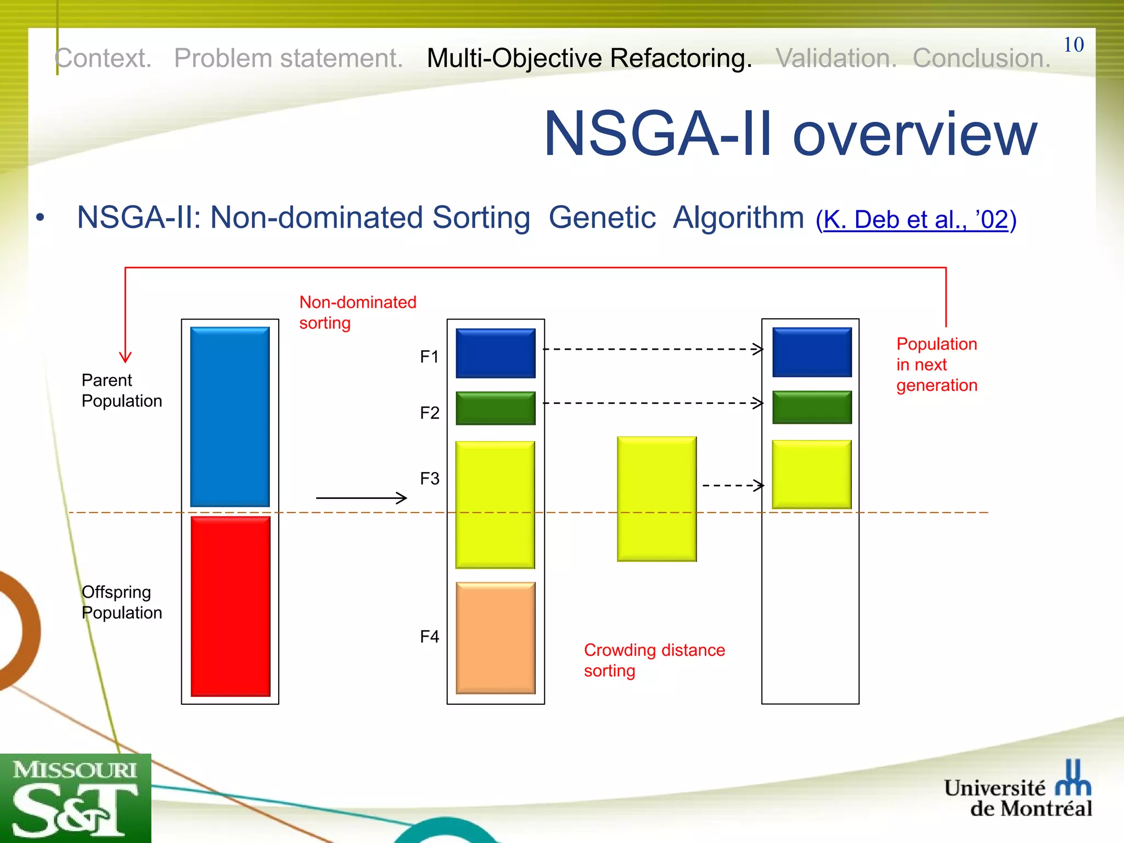Select the middle yellow crowding-sorted block
Screen dimensions: 1124x843
tap(657, 499)
